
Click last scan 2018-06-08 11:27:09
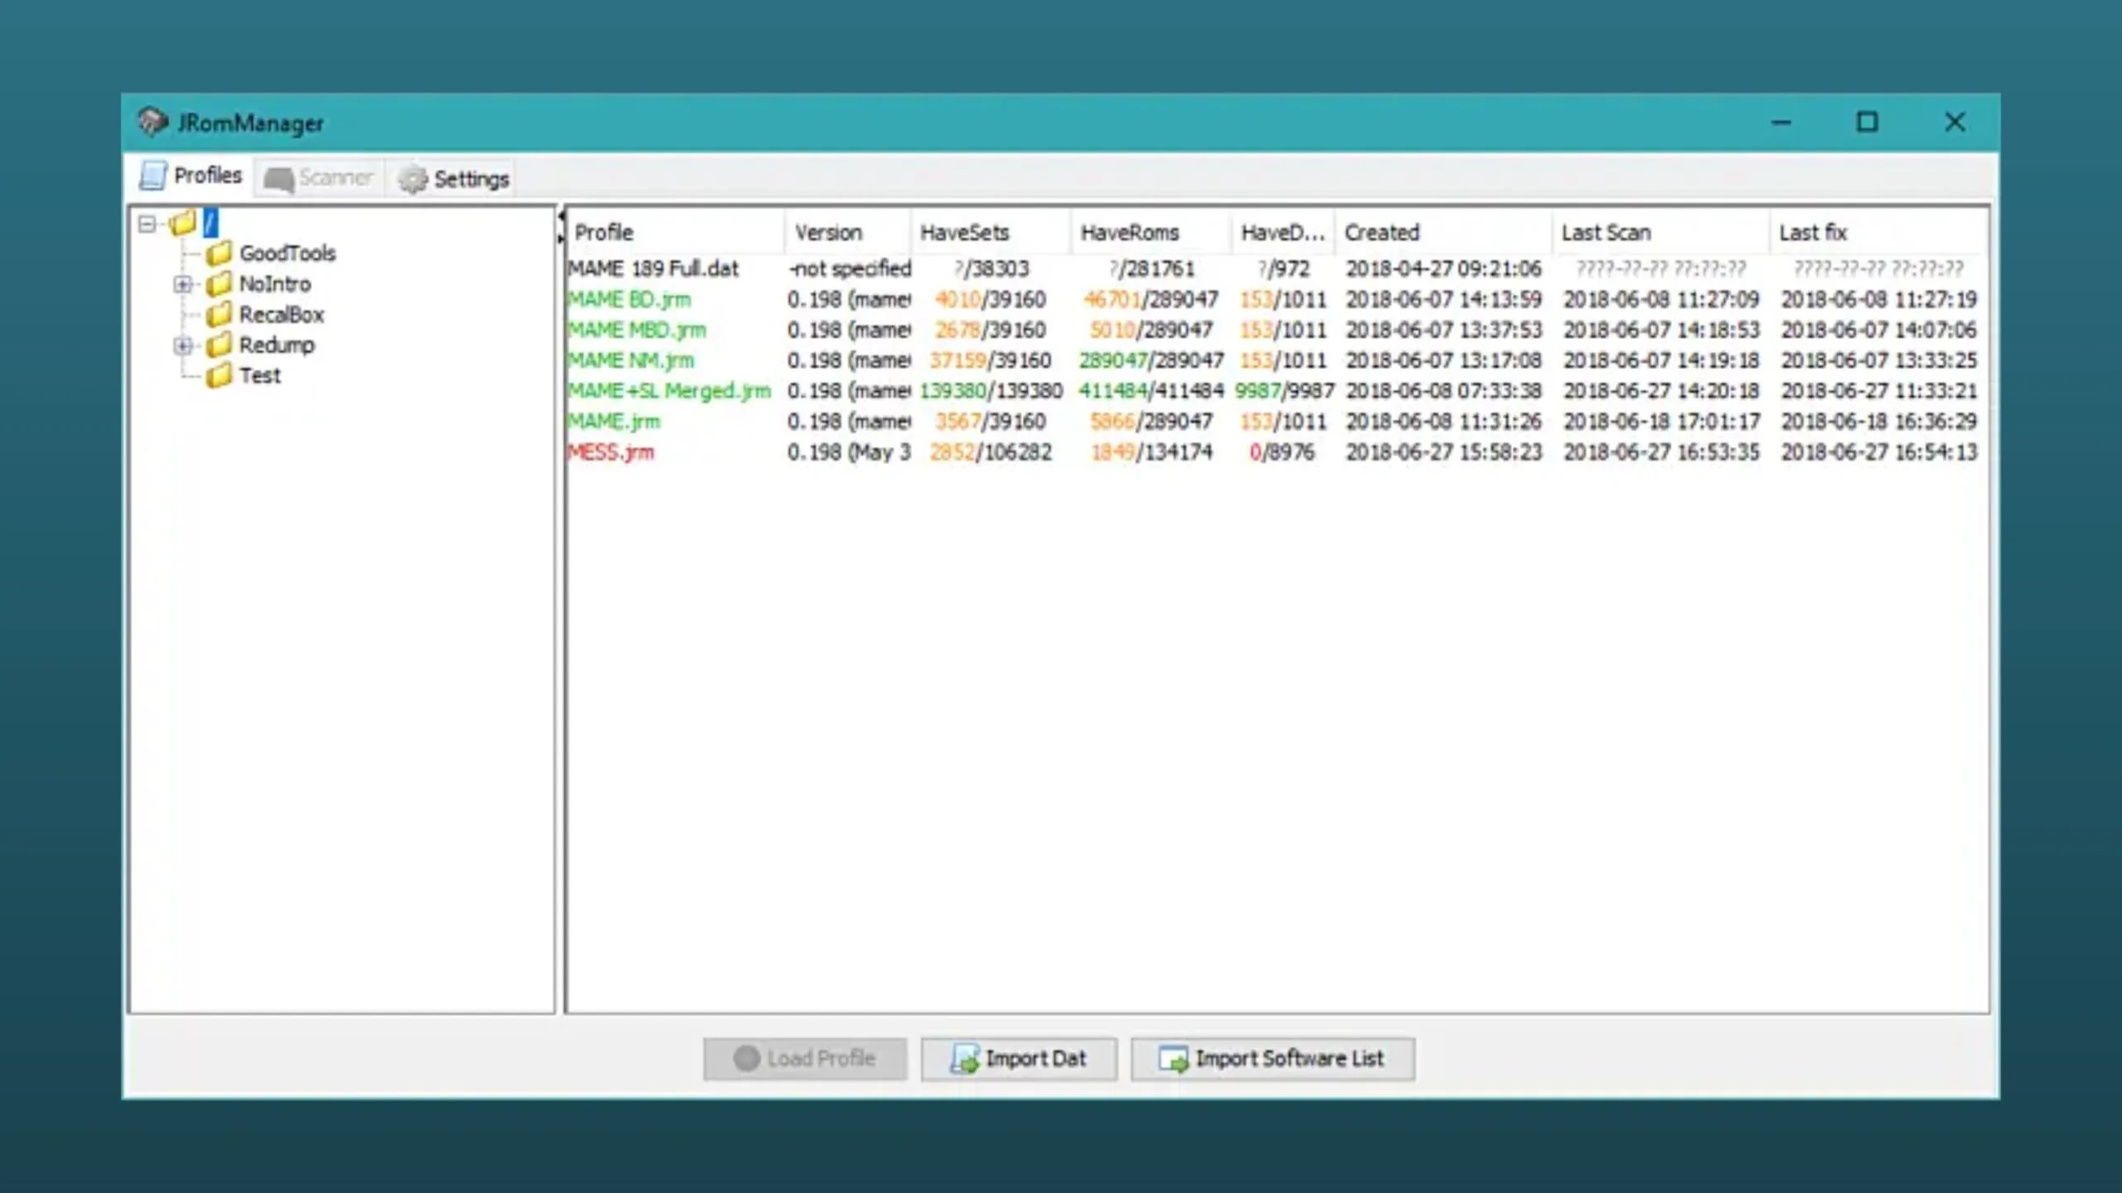point(1661,299)
